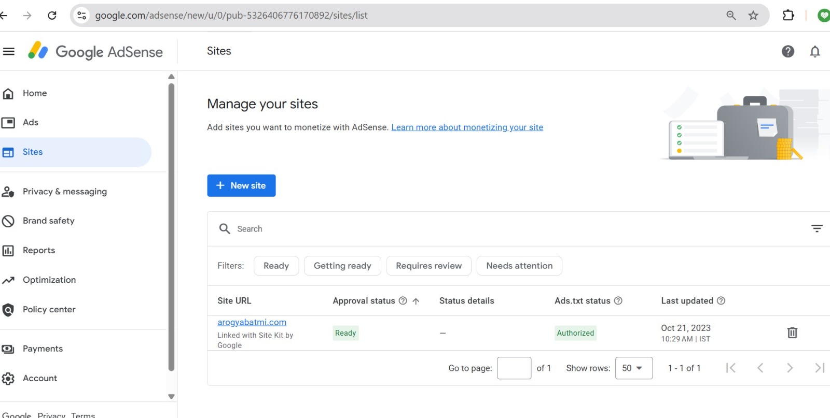Screen dimensions: 830x418
Task: View site information icon in address bar
Action: click(81, 16)
